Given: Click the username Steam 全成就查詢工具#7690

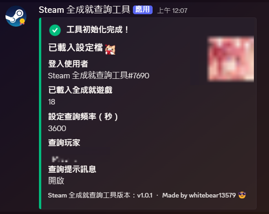Looking at the screenshot, I should coord(99,76).
